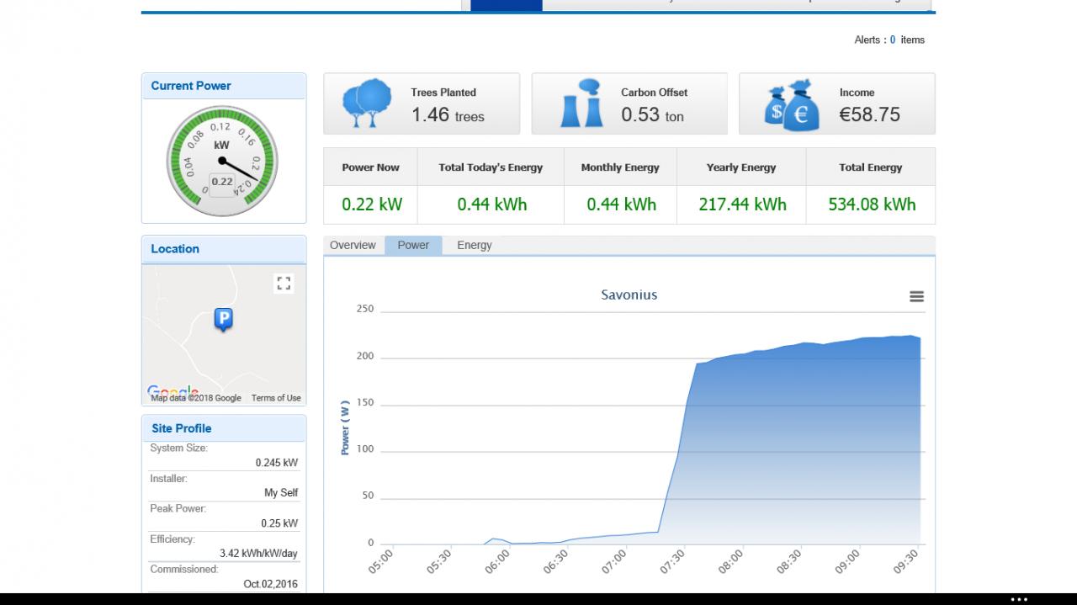Viewport: 1077px width, 605px height.
Task: Click the Current Power panel header
Action: click(224, 86)
